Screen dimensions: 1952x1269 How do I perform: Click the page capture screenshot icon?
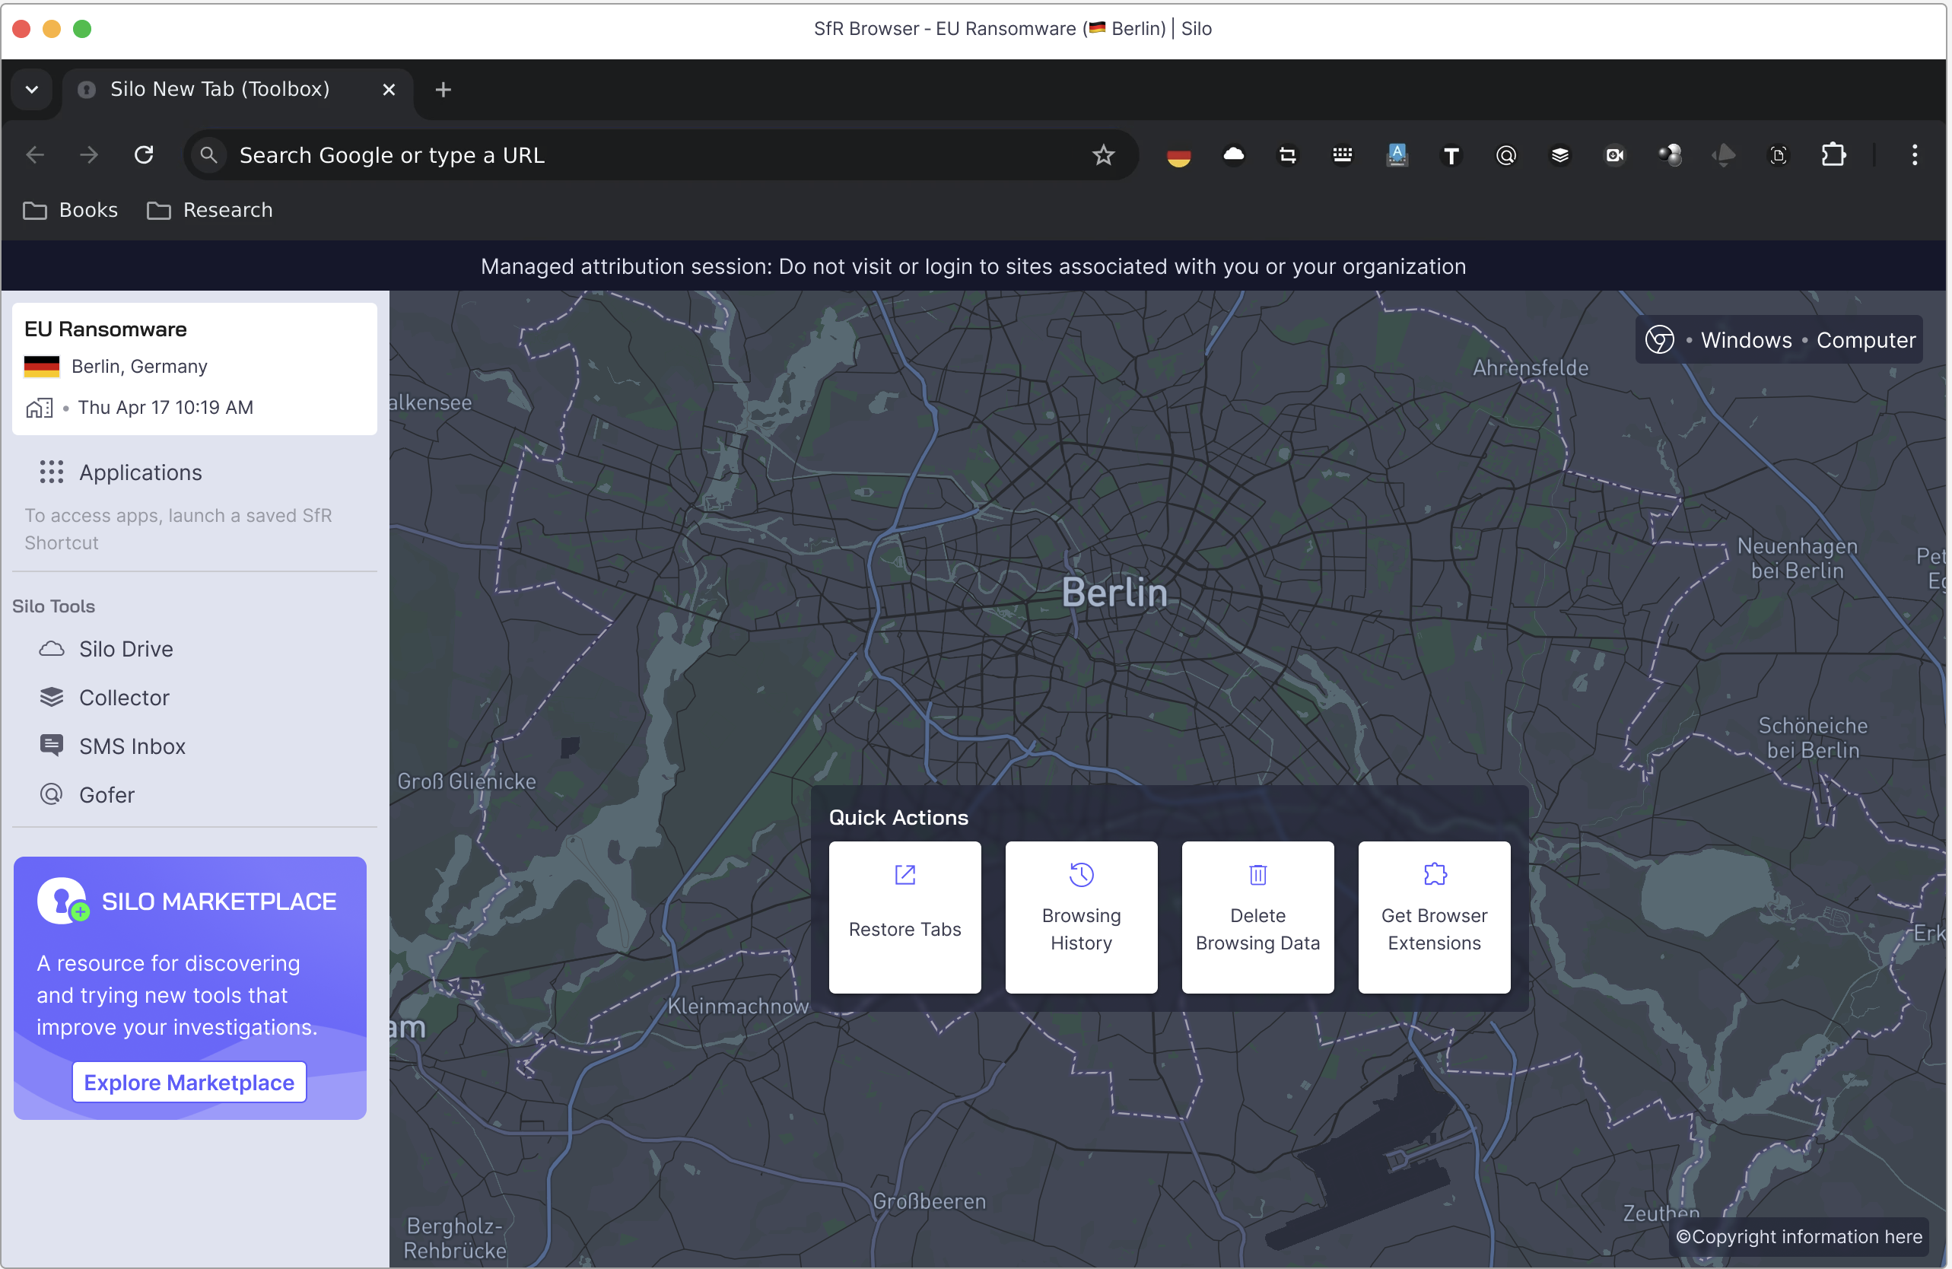(x=1778, y=155)
